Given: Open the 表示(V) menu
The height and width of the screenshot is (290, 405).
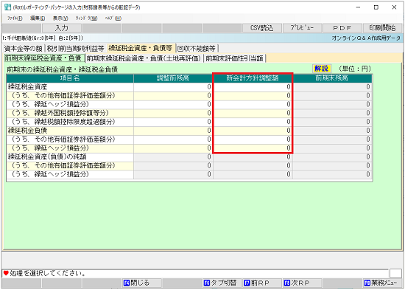Looking at the screenshot, I should click(x=60, y=18).
